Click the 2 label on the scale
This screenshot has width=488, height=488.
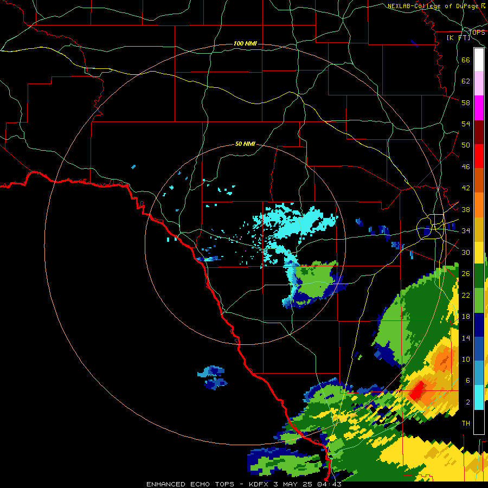[468, 402]
